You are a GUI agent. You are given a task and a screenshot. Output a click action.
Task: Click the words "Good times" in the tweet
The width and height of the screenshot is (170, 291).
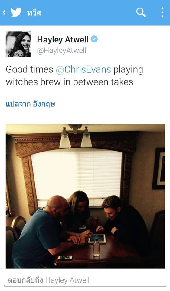tap(29, 70)
